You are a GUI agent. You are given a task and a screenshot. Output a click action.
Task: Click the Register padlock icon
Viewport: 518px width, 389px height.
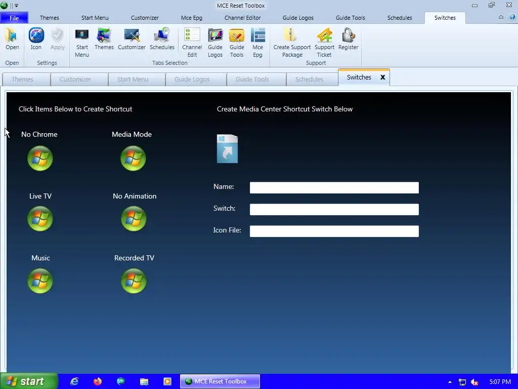348,35
